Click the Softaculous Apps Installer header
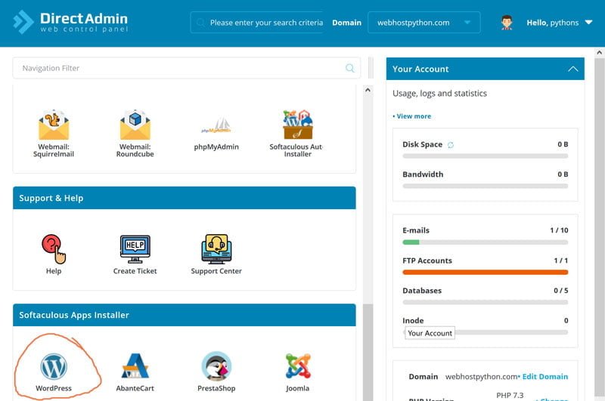Viewport: 605px width, 401px height. 185,315
